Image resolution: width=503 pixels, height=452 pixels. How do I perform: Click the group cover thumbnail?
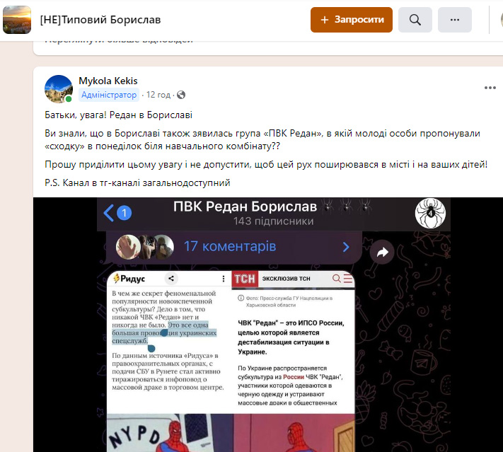coord(17,20)
